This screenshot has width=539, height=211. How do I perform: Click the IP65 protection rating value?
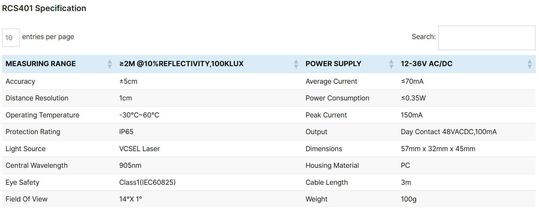[x=126, y=132]
